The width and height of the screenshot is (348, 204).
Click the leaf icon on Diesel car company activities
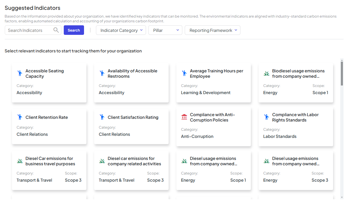102,161
